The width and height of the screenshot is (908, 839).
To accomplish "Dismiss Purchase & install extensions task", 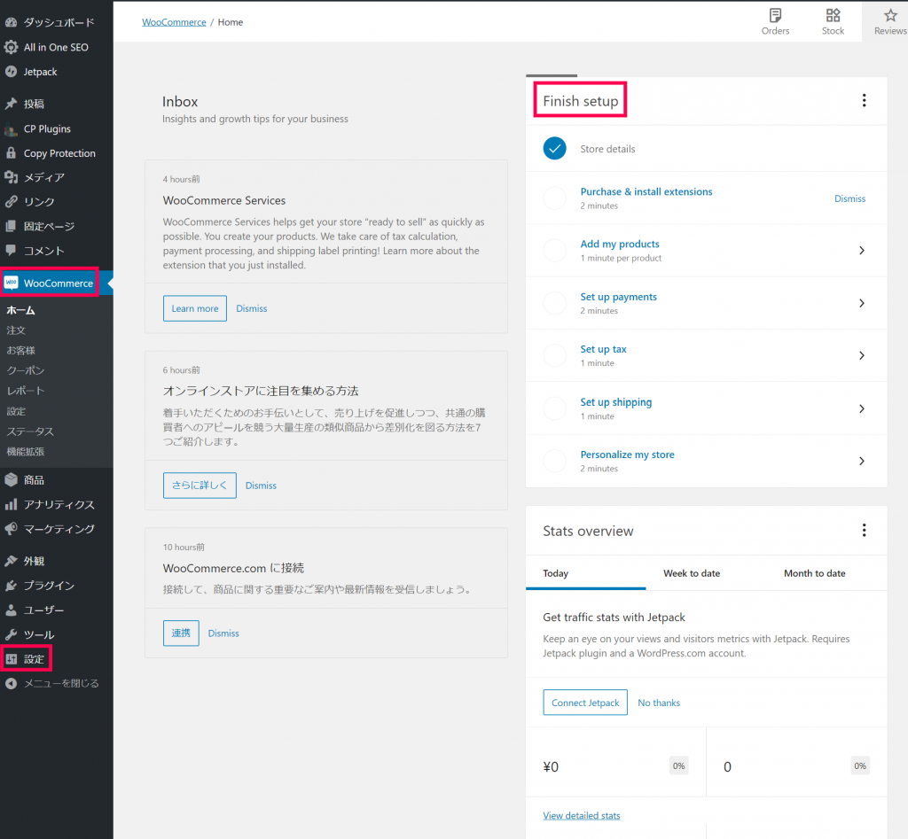I will (x=849, y=198).
